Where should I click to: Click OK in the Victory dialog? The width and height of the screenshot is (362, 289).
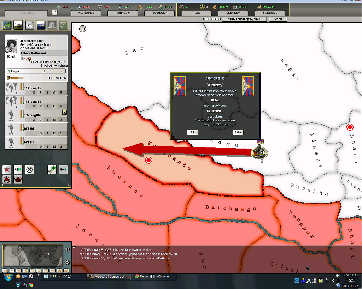pos(193,132)
